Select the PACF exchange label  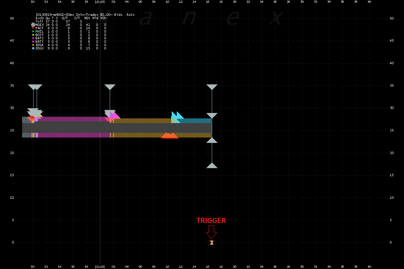click(40, 28)
